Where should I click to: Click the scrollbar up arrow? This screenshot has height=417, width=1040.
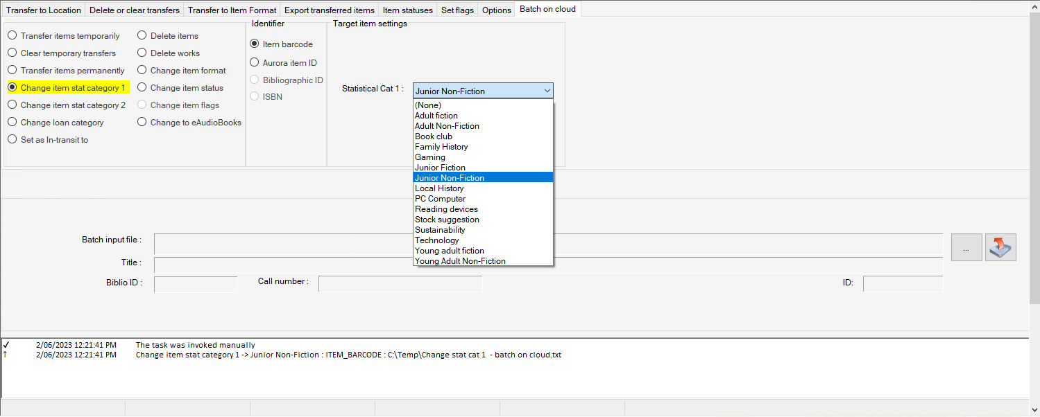[x=1034, y=6]
